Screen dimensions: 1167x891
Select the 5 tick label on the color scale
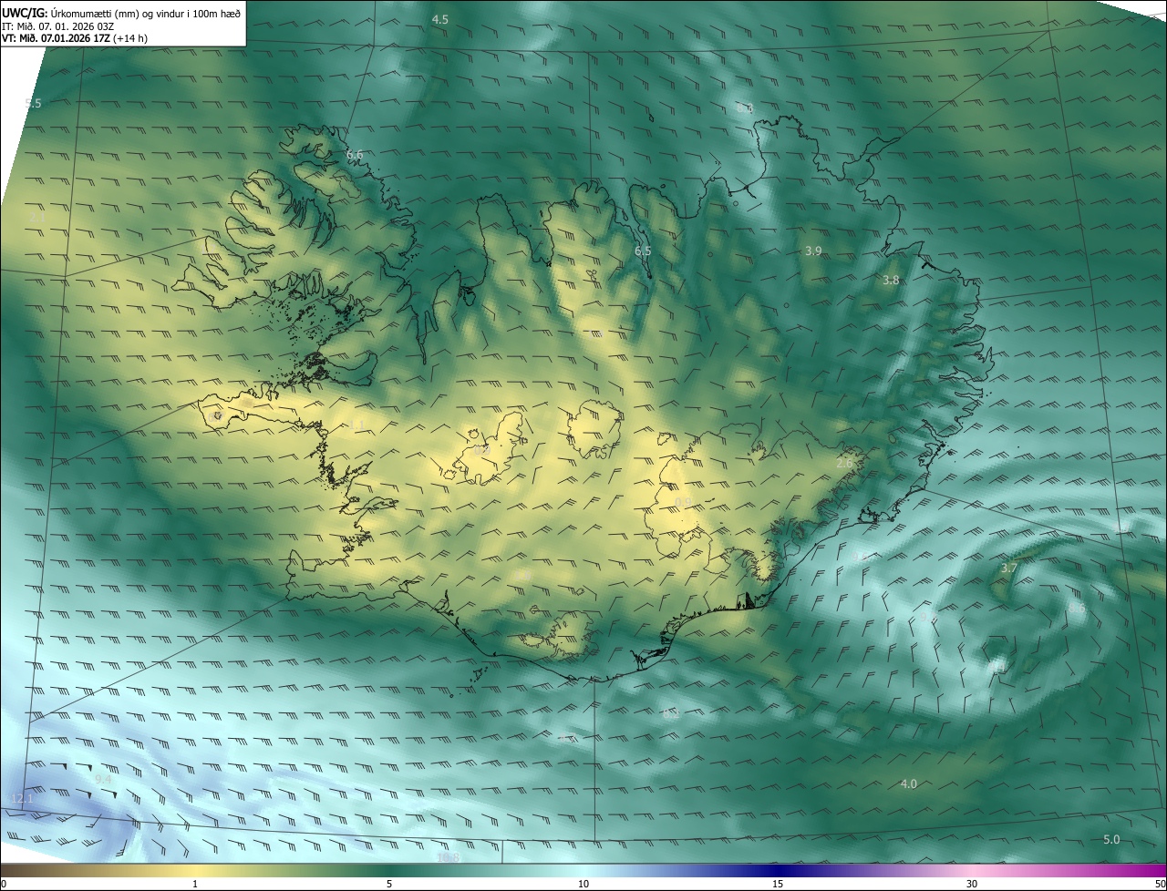[x=389, y=884]
